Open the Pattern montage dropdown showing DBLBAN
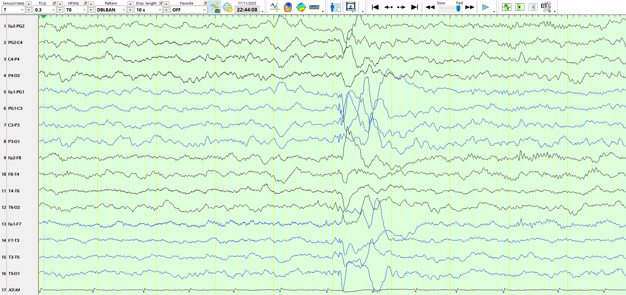The image size is (626, 295). (x=111, y=10)
